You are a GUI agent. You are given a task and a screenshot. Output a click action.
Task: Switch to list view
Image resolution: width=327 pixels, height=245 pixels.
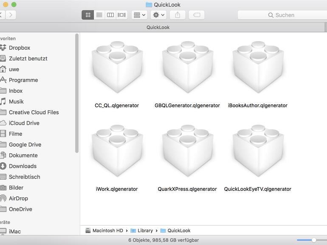pyautogui.click(x=99, y=15)
